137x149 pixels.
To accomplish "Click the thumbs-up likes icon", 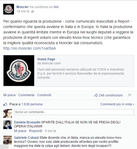I will pos(5,104).
